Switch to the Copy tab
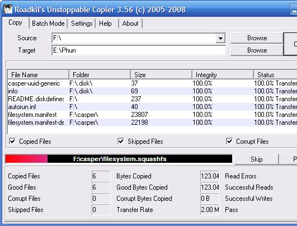This screenshot has height=226, width=297. (x=15, y=23)
